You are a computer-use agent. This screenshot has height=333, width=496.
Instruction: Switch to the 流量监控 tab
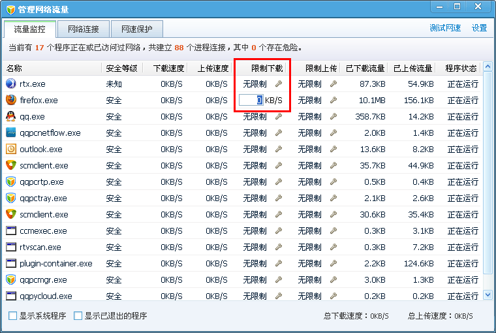point(30,29)
